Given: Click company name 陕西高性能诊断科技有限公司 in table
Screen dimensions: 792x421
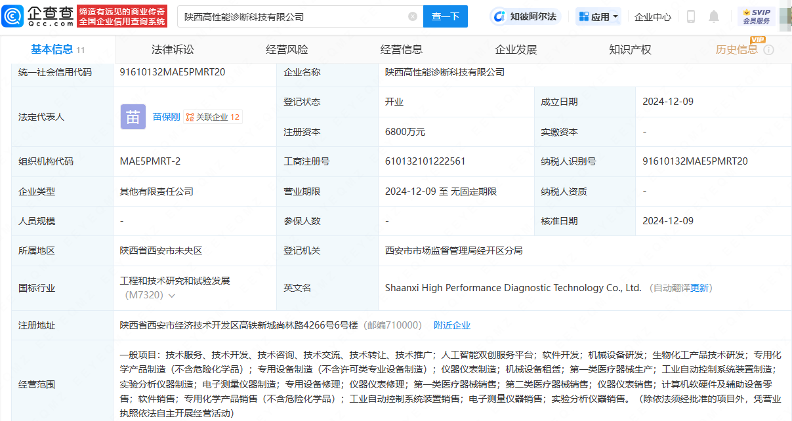Looking at the screenshot, I should pos(445,72).
